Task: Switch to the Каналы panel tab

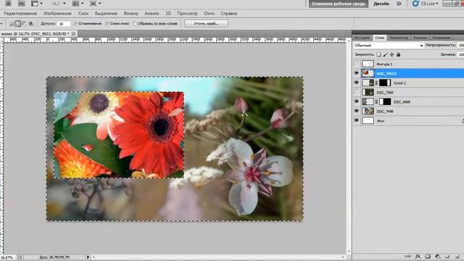Action: click(x=420, y=38)
